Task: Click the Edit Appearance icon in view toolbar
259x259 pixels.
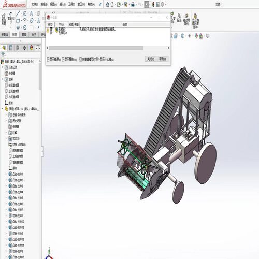Action: tap(196, 36)
